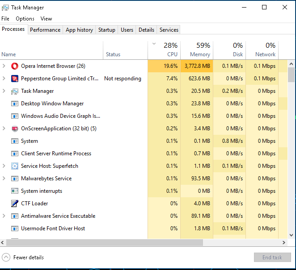Select the 'CTF Loader' process name
This screenshot has height=270, width=296.
(34, 204)
